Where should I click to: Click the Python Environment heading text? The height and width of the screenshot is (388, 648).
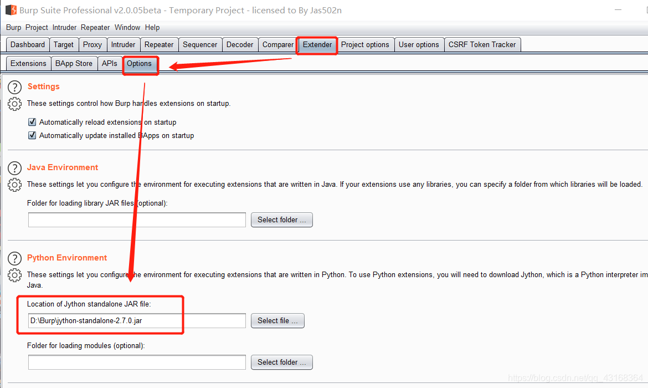click(67, 258)
